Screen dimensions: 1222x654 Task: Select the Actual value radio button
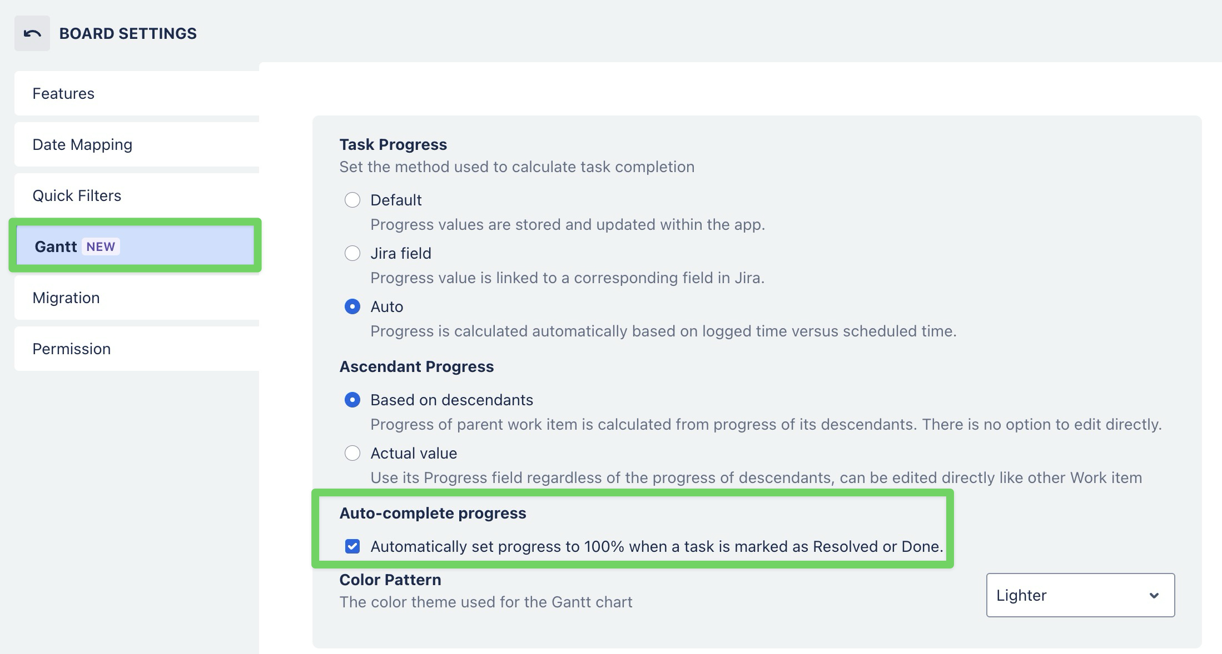(x=352, y=453)
